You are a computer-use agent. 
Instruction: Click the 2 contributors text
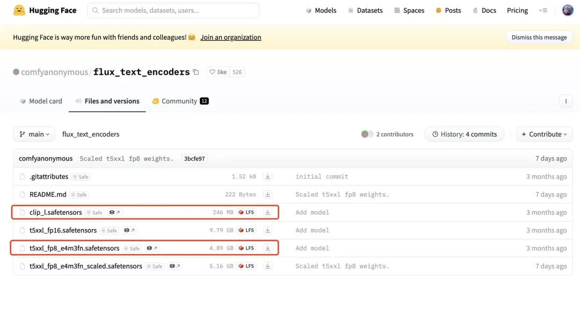point(395,134)
